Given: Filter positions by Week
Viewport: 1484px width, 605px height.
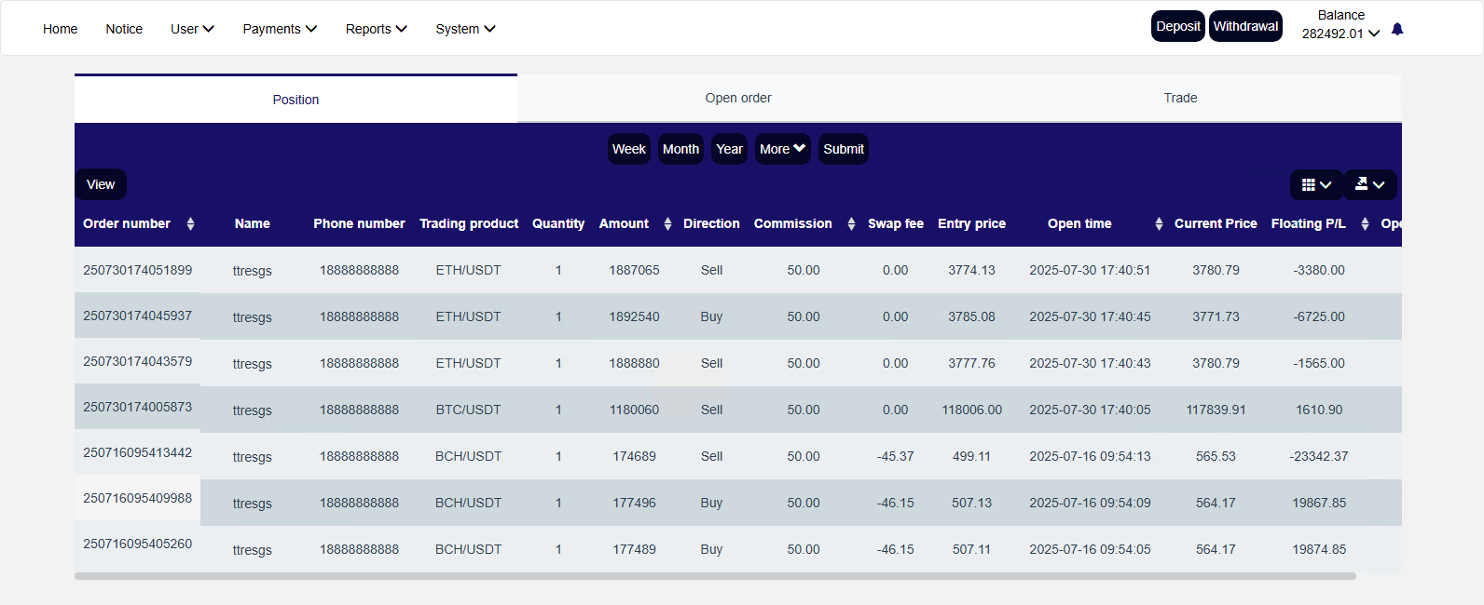Looking at the screenshot, I should pyautogui.click(x=628, y=149).
